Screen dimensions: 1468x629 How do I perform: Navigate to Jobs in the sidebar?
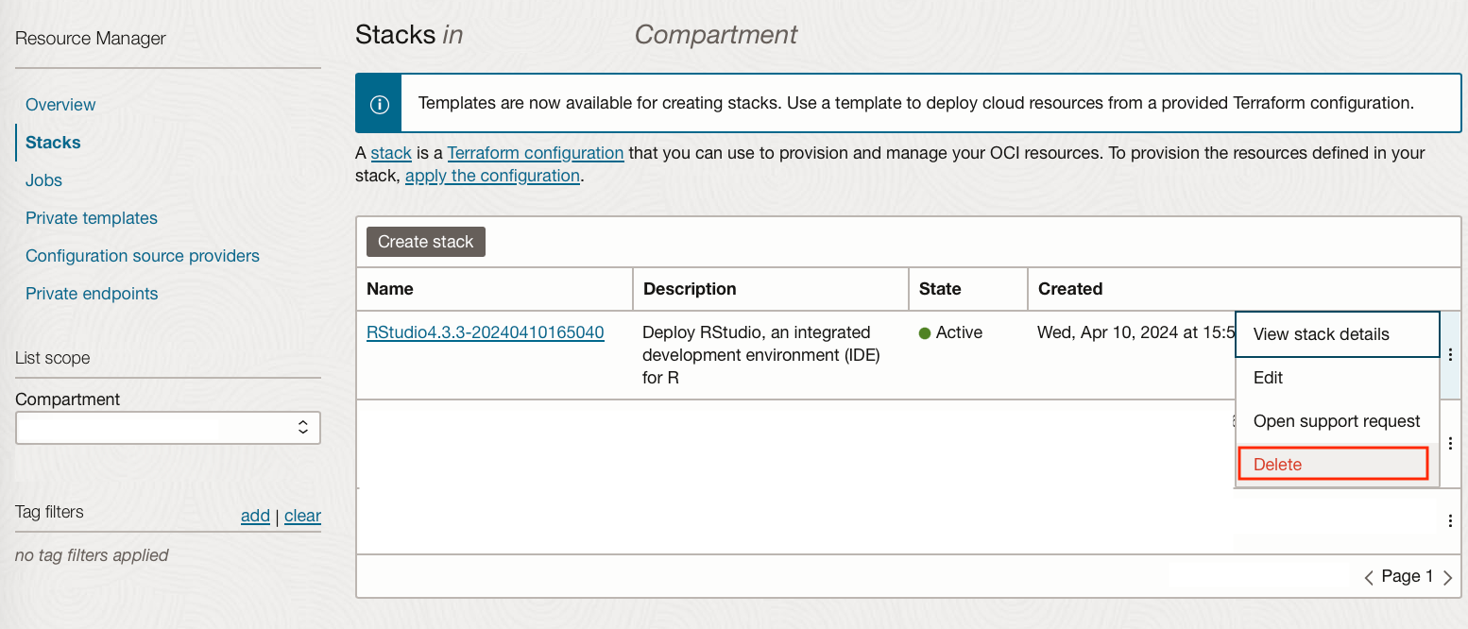(x=44, y=180)
